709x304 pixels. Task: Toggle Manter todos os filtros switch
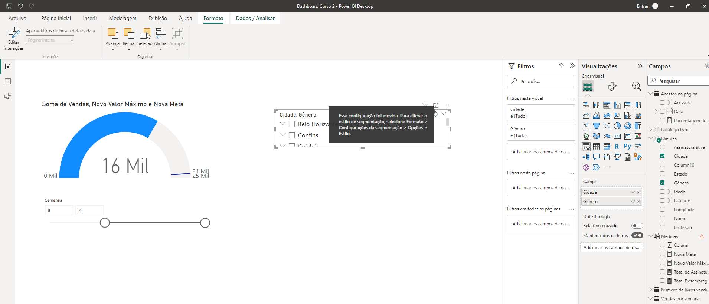[637, 235]
